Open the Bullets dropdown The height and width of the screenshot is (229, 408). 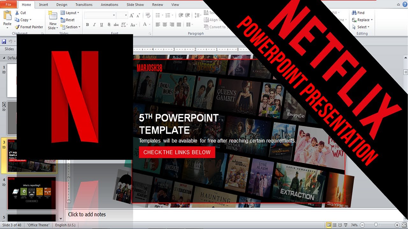pyautogui.click(x=159, y=15)
